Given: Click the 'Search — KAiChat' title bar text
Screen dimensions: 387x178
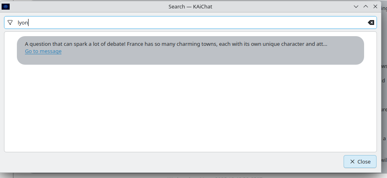Looking at the screenshot, I should (190, 7).
